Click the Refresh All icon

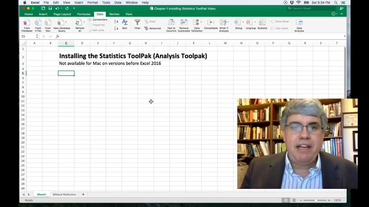coord(78,22)
